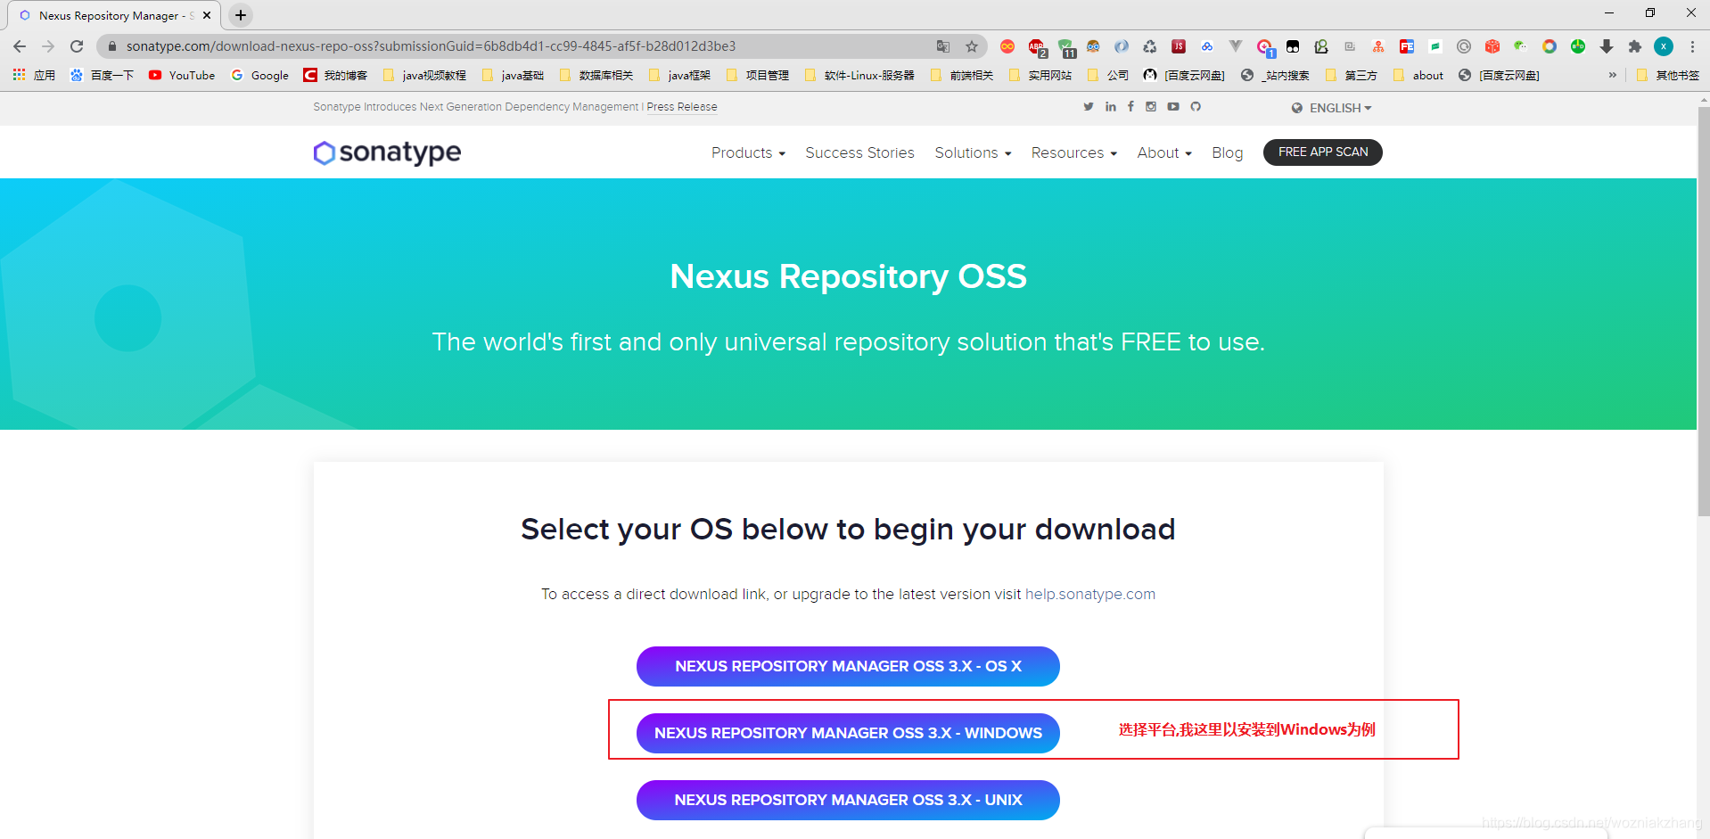Download Nexus Repository OSS 3.X for Unix
Image resolution: width=1710 pixels, height=839 pixels.
tap(848, 800)
